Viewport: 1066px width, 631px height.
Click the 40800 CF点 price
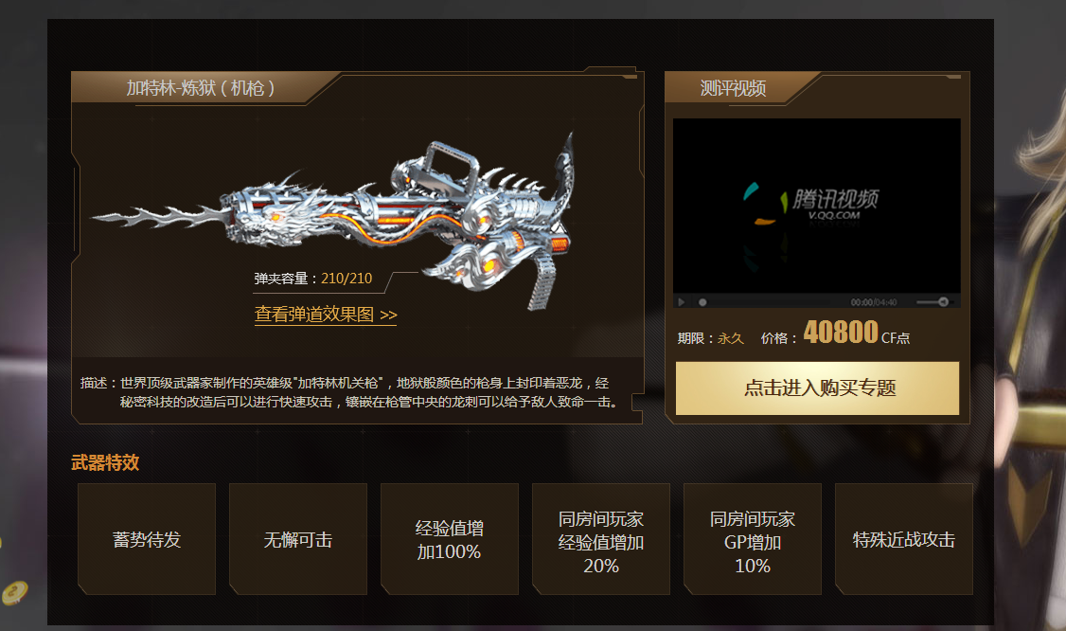[x=856, y=333]
